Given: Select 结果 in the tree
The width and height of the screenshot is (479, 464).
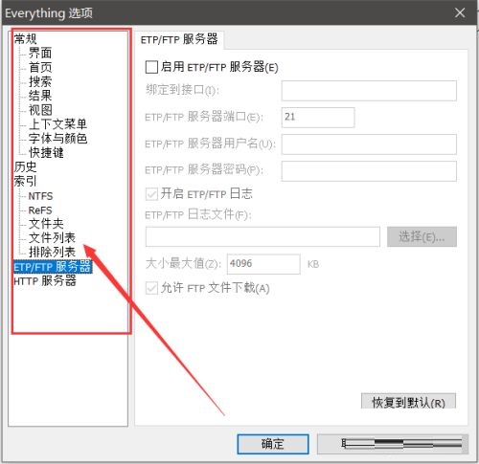Looking at the screenshot, I should [40, 96].
